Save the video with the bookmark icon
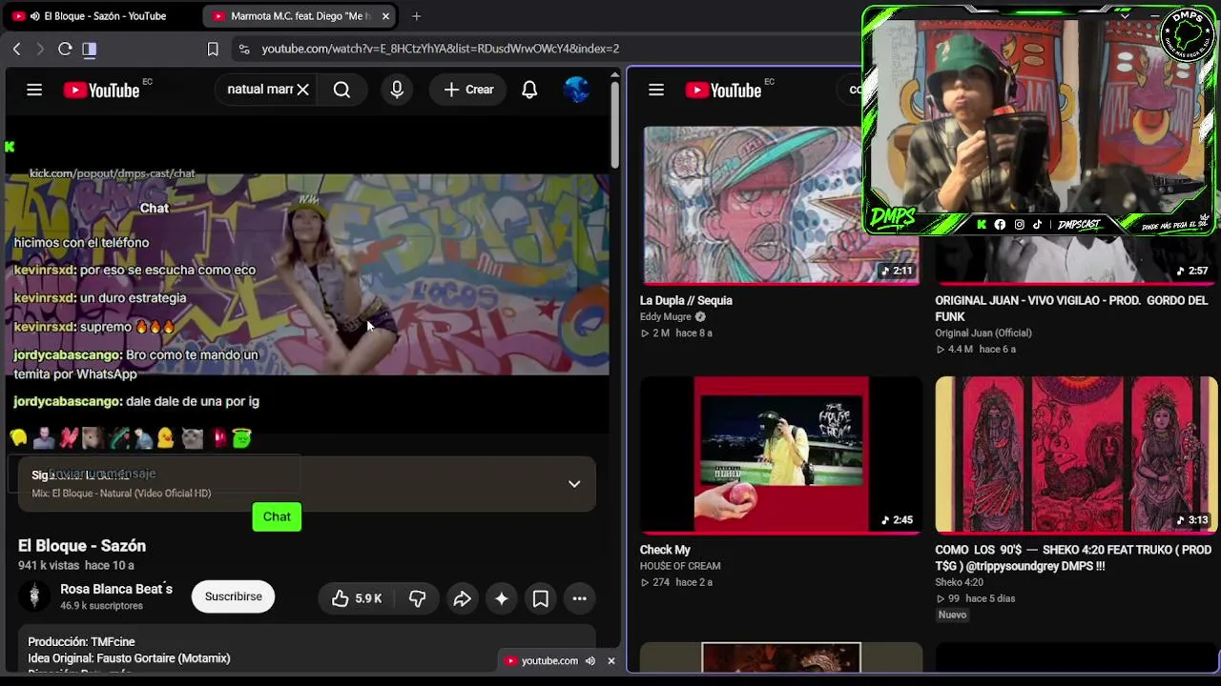1221x686 pixels. [540, 598]
